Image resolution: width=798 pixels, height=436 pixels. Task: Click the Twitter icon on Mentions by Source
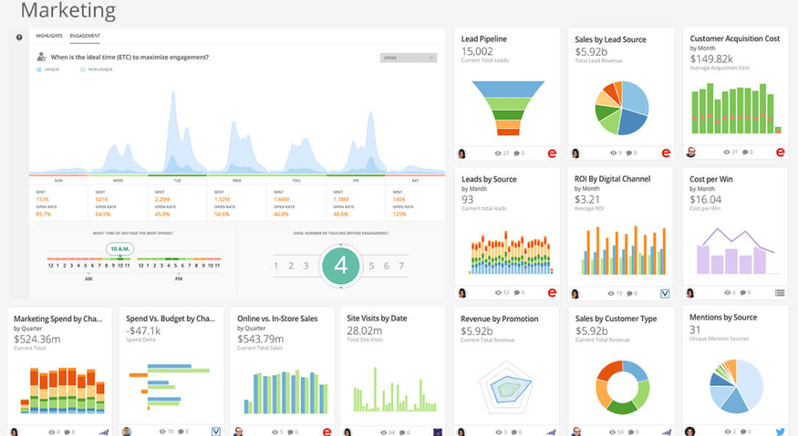[779, 432]
